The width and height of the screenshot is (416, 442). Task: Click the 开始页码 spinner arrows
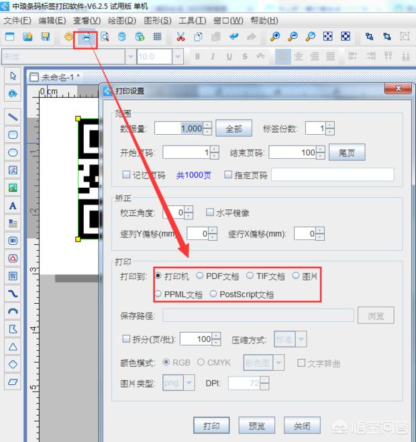pos(214,152)
